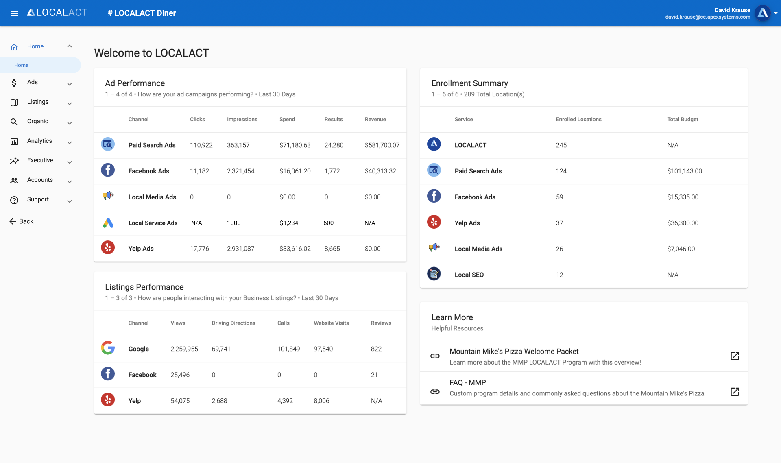Collapse the Home section chevron
The width and height of the screenshot is (781, 463).
[70, 46]
